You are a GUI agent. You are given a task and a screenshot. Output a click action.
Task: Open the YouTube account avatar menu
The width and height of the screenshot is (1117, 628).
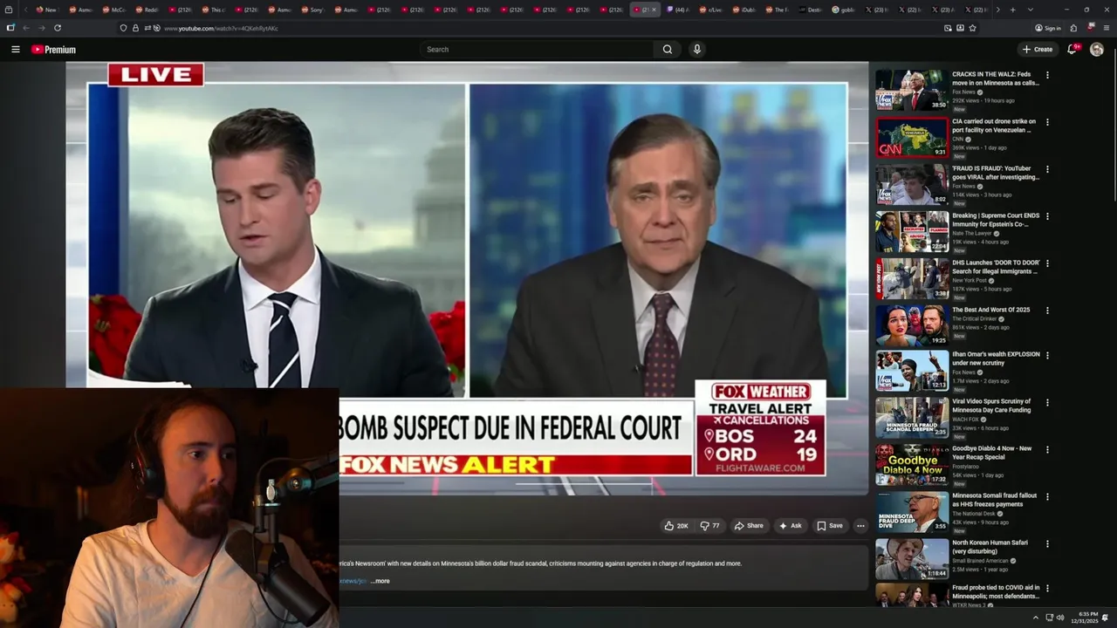click(1096, 50)
